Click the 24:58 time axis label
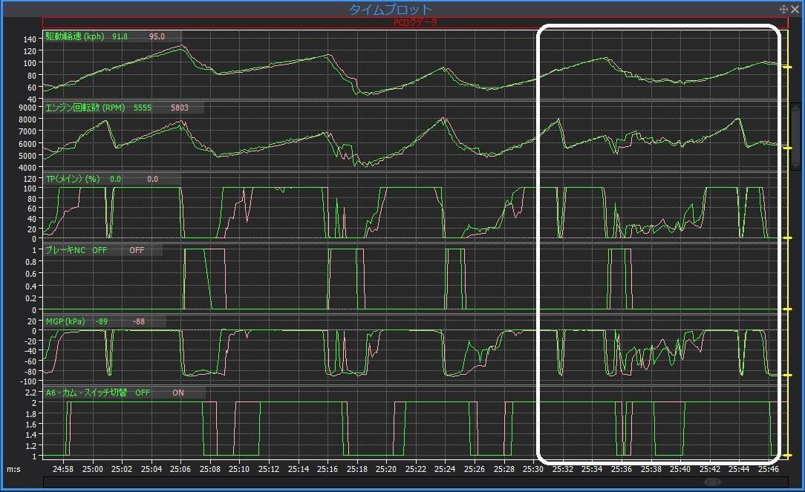 click(x=63, y=469)
